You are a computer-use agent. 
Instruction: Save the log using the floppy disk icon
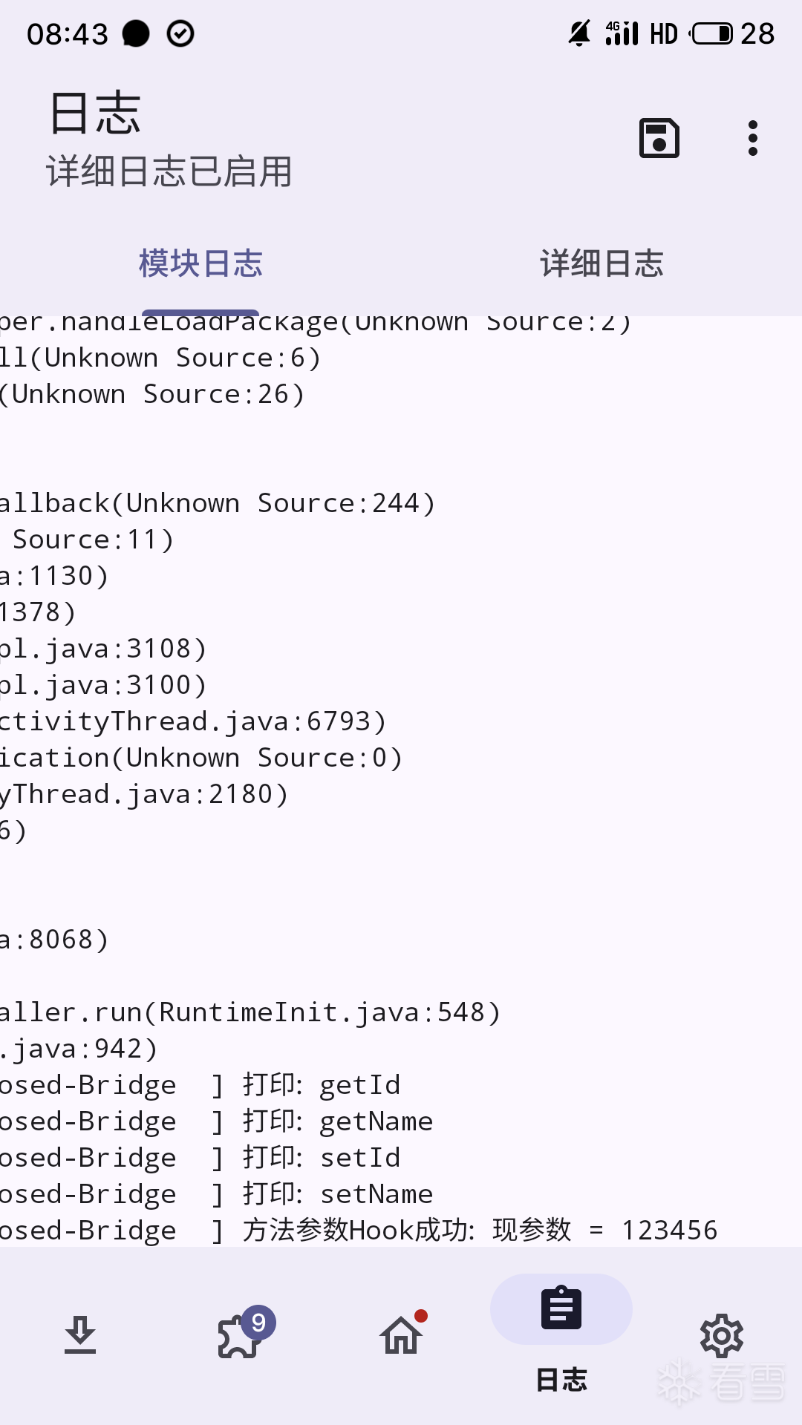tap(659, 138)
